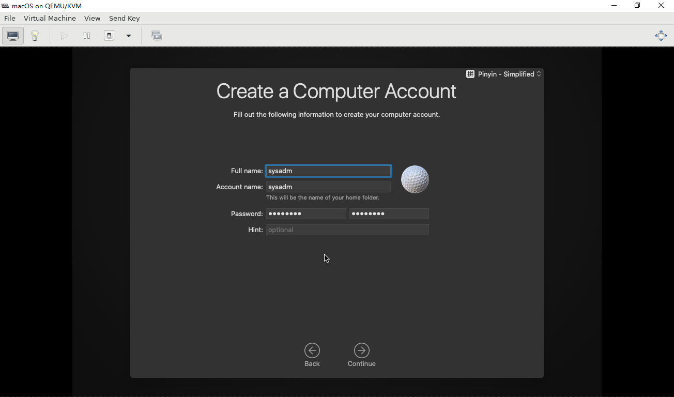This screenshot has height=397, width=674.
Task: Focus the Full name text field
Action: click(x=328, y=171)
